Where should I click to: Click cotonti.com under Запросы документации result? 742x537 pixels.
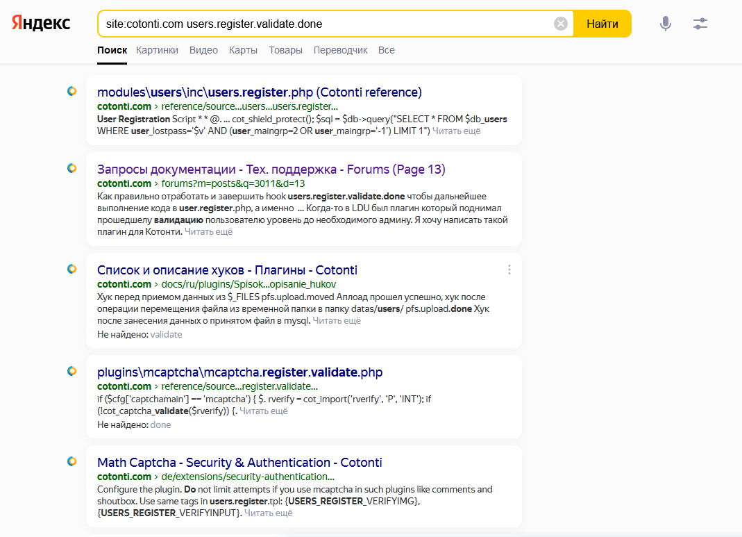(x=124, y=183)
